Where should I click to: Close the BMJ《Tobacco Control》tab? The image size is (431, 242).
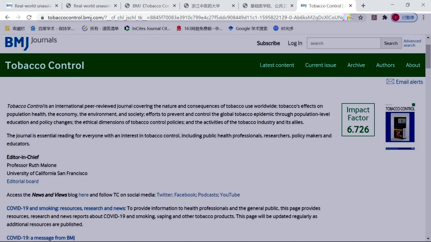174,6
